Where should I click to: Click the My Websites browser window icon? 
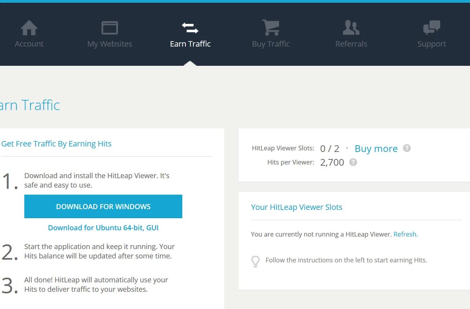pyautogui.click(x=110, y=28)
